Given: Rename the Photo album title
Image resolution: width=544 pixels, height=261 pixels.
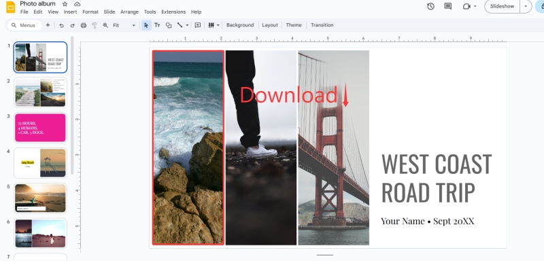Looking at the screenshot, I should (x=37, y=4).
